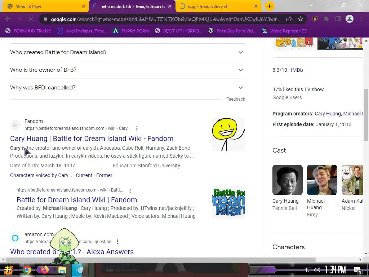Open more options for Cary Huang Fandom result
Screen dimensions: 369x277
point(137,128)
